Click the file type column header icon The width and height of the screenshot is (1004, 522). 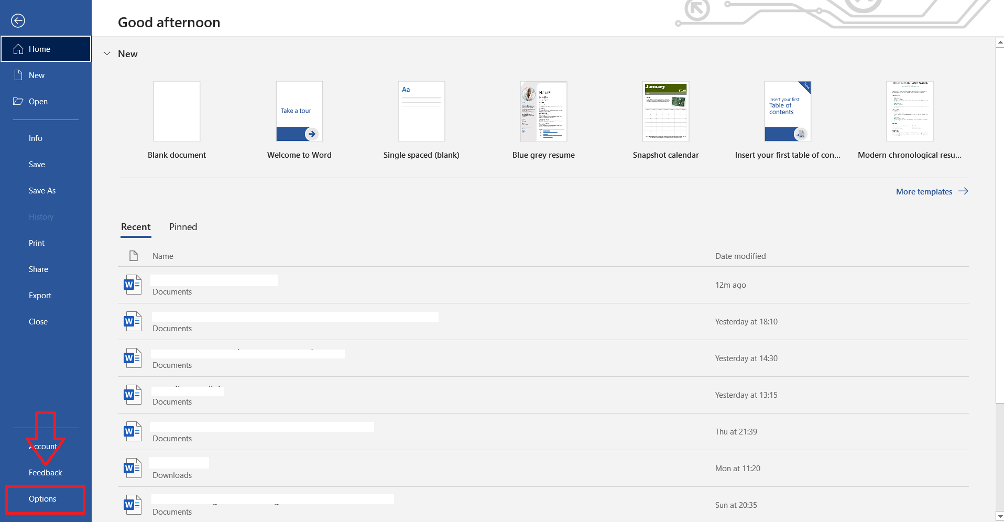pos(134,256)
